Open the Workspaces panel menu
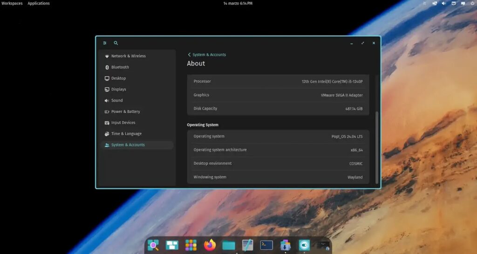477x254 pixels. point(12,3)
